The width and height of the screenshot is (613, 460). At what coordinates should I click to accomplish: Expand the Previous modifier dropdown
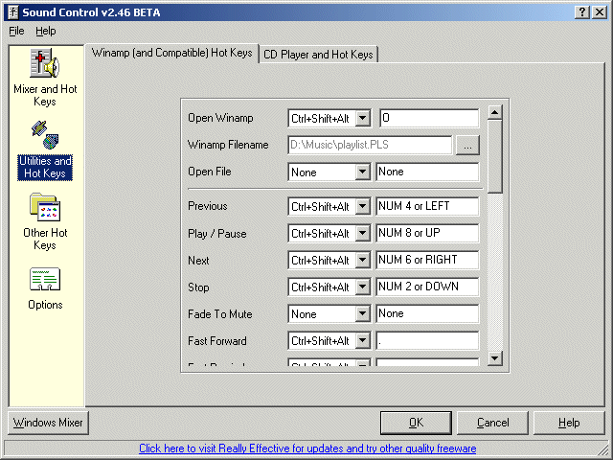point(363,206)
